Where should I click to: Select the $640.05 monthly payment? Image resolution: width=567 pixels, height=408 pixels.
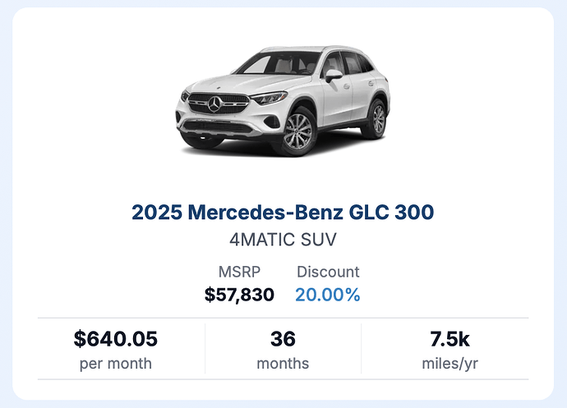(116, 338)
